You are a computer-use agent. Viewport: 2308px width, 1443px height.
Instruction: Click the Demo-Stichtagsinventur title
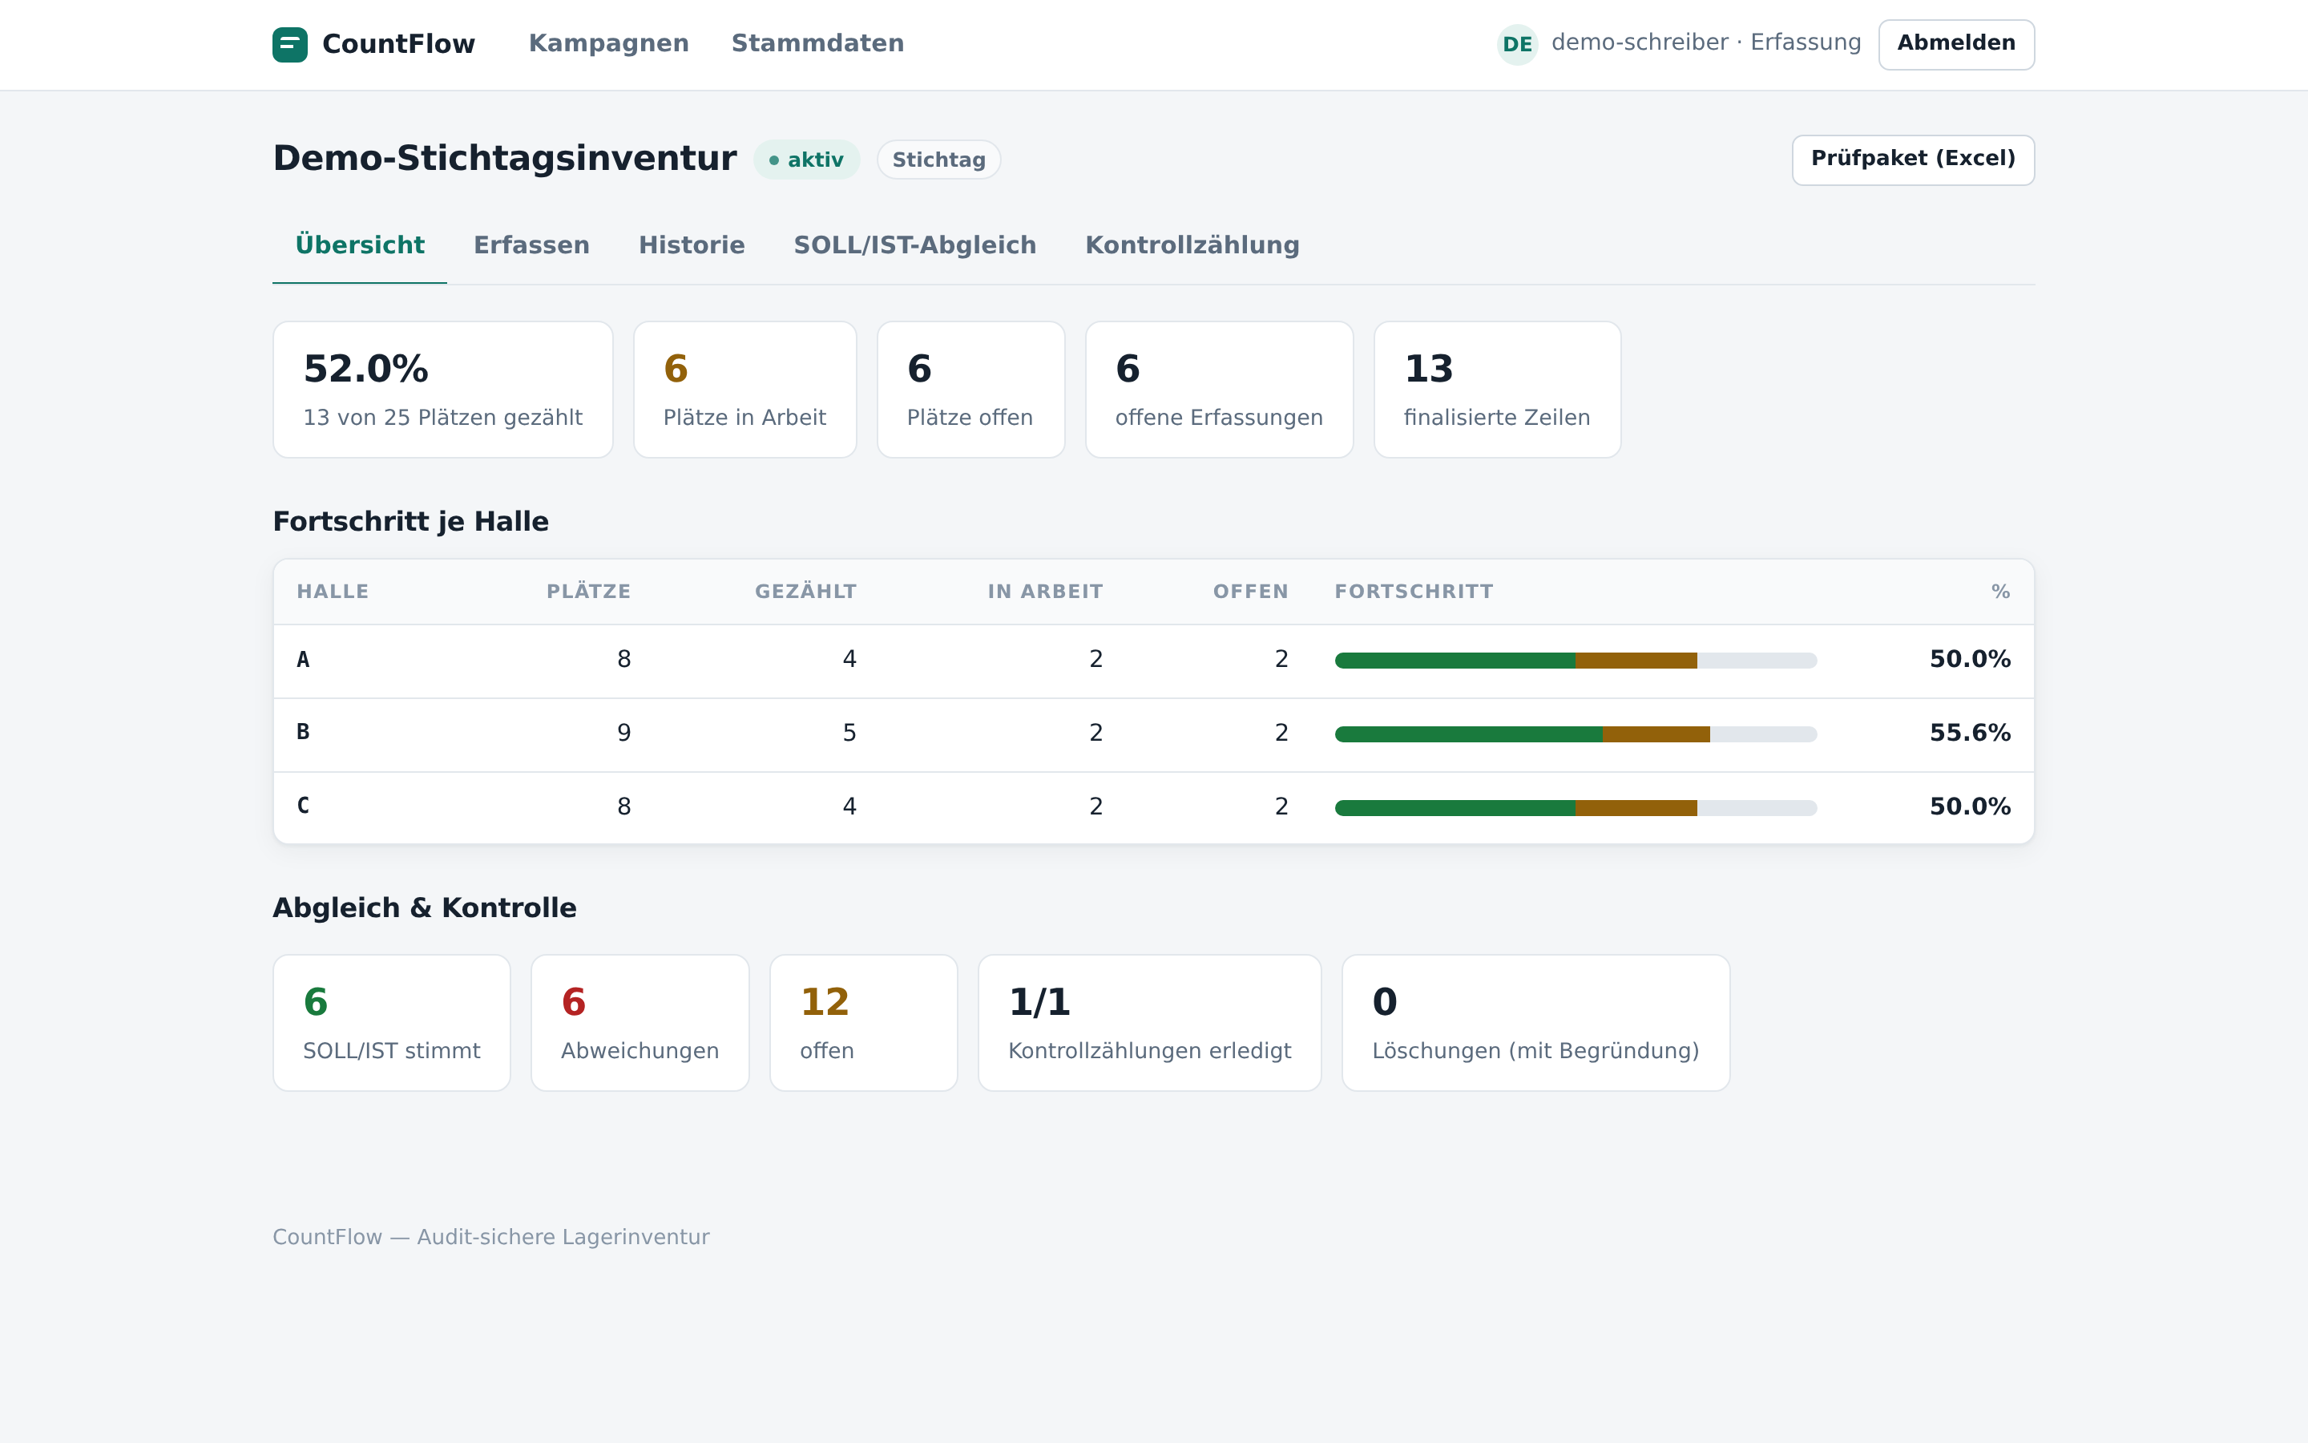(x=505, y=159)
